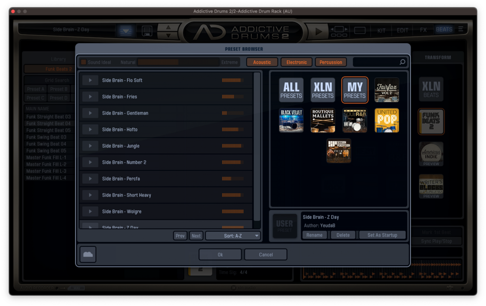Click the header play button
This screenshot has width=486, height=306.
tap(318, 31)
